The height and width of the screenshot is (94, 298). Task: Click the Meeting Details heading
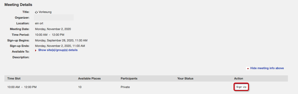point(18,5)
